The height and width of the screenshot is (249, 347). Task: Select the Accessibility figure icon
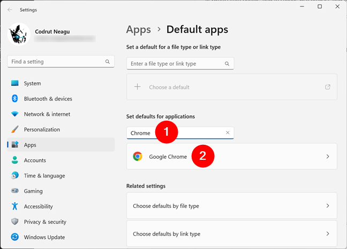point(14,206)
